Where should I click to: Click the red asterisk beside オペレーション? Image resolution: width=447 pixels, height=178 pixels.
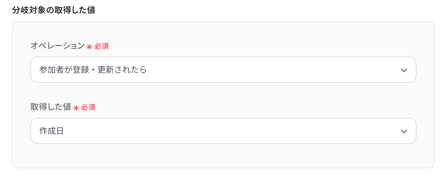pyautogui.click(x=89, y=47)
